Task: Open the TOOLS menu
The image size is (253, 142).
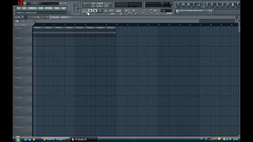Action: point(57,8)
